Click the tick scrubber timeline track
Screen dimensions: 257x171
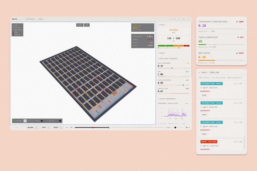[x=120, y=127]
